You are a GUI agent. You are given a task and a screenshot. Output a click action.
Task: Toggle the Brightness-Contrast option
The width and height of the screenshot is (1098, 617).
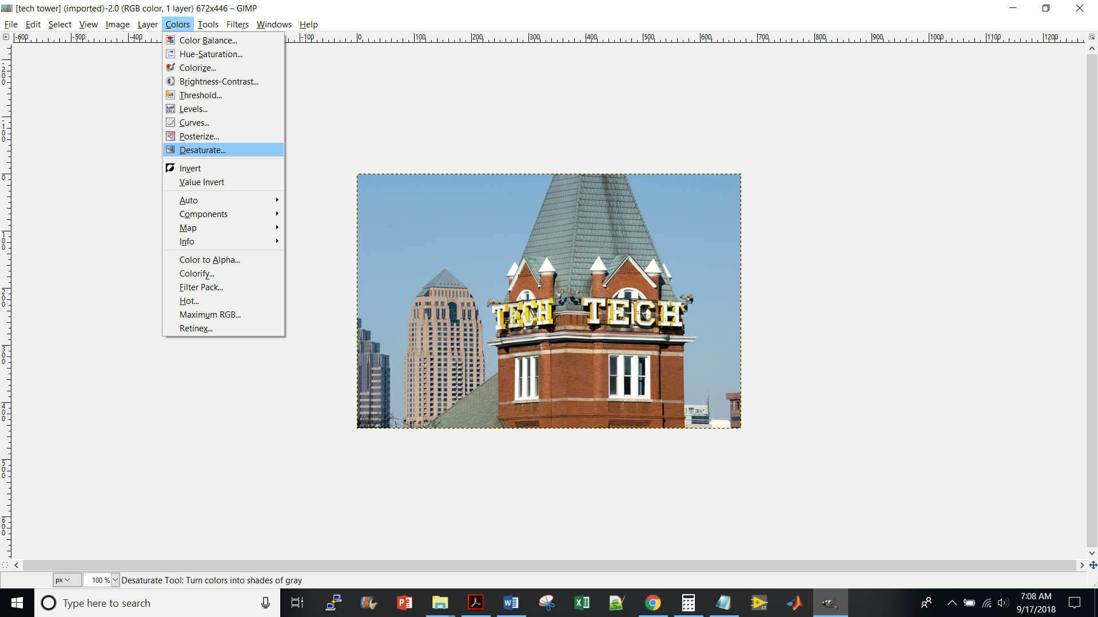pyautogui.click(x=218, y=81)
